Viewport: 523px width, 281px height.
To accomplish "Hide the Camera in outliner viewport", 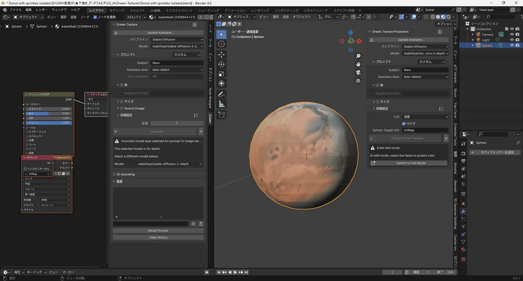I will (x=512, y=34).
